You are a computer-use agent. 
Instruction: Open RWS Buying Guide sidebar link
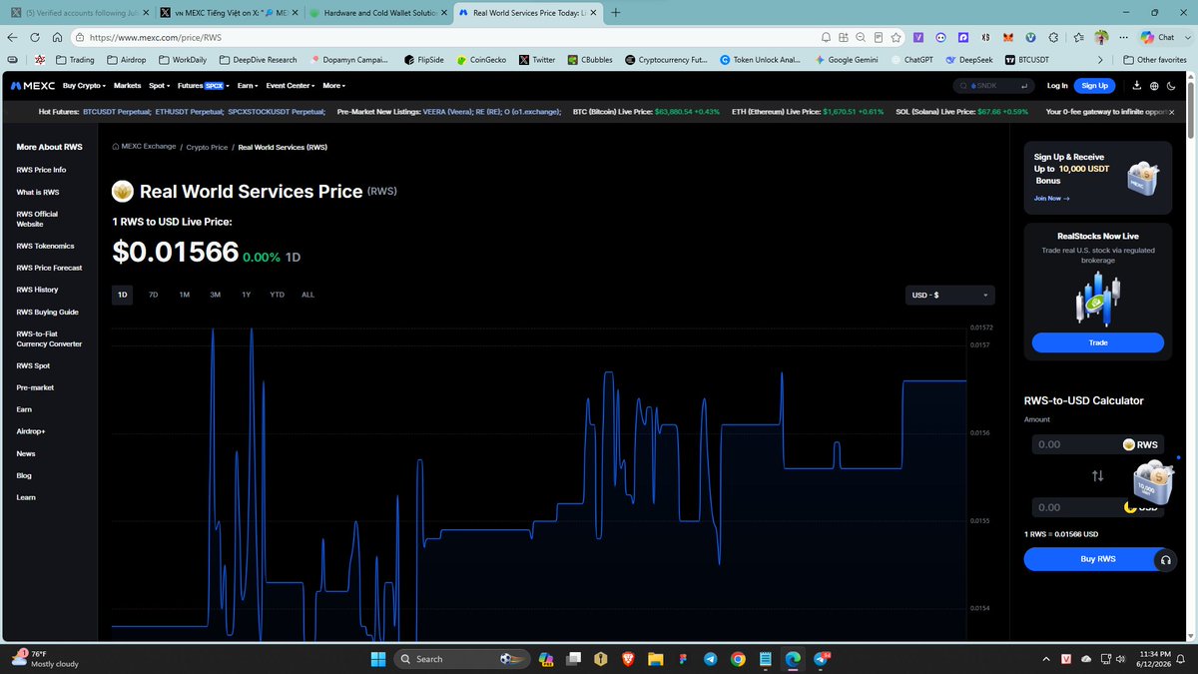pos(47,312)
